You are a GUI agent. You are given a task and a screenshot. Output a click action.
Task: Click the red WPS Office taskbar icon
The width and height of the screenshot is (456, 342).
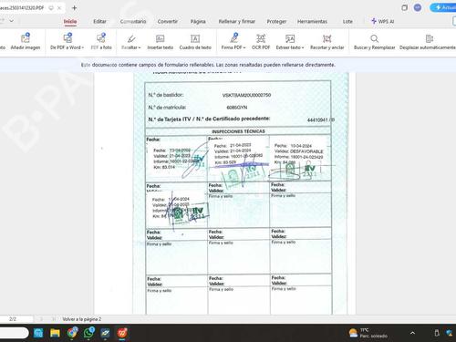(122, 333)
